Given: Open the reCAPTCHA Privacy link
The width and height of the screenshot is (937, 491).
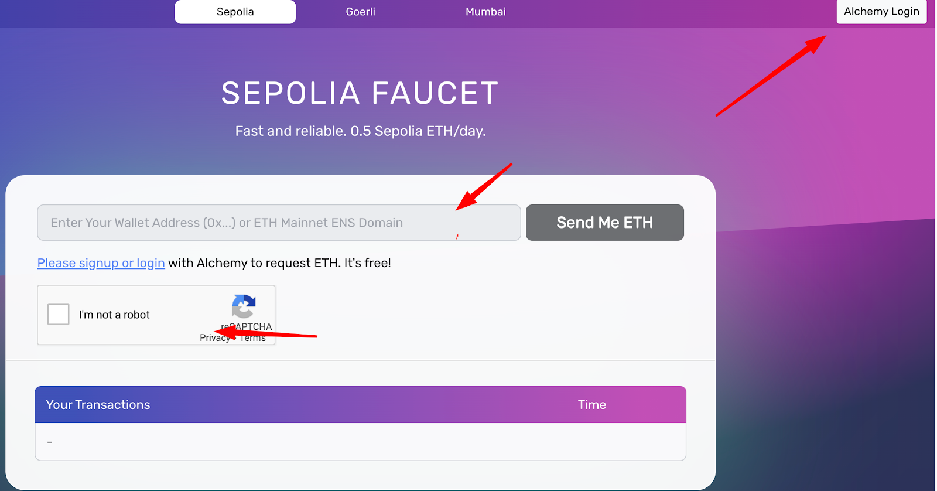Looking at the screenshot, I should click(x=214, y=338).
